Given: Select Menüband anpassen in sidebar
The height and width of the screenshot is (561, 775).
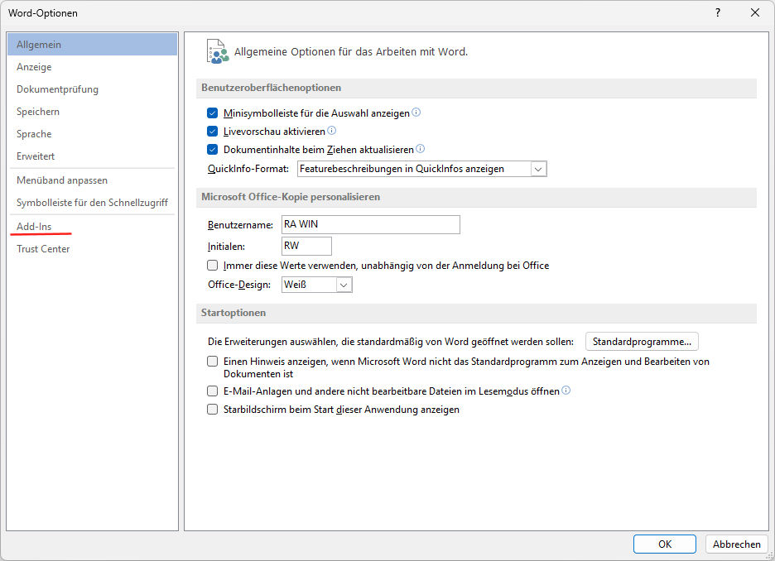Looking at the screenshot, I should tap(62, 180).
